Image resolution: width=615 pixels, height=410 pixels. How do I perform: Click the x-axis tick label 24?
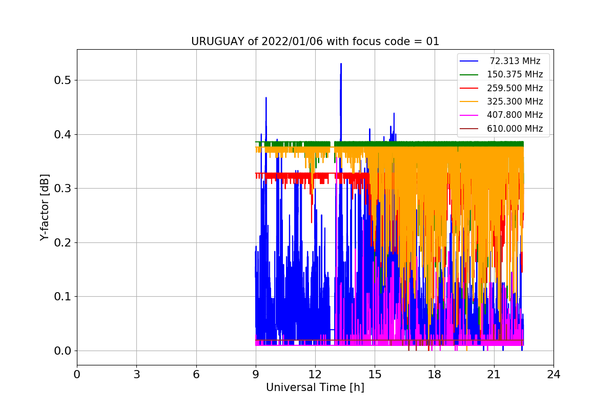point(553,375)
